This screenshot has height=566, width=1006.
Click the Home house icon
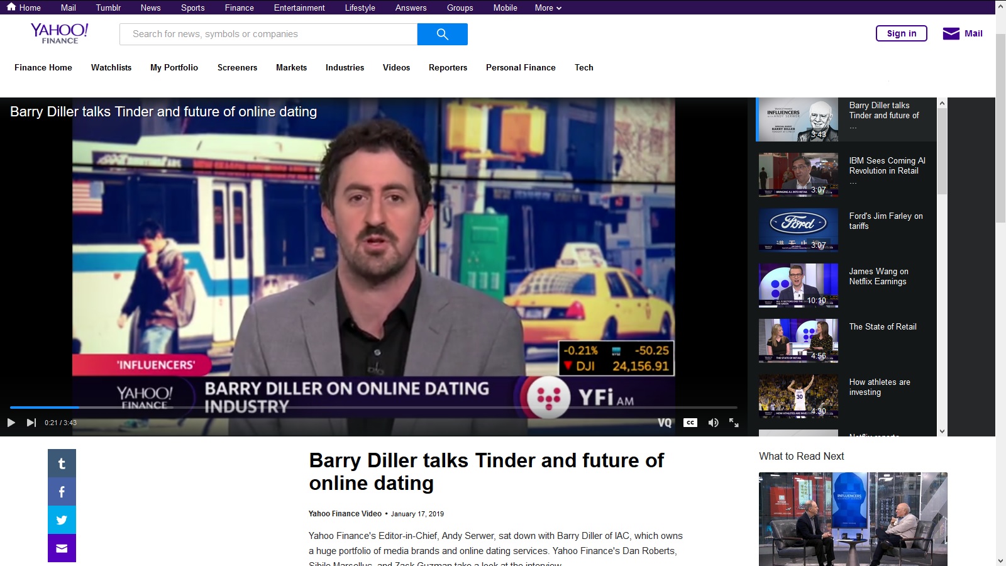11,7
